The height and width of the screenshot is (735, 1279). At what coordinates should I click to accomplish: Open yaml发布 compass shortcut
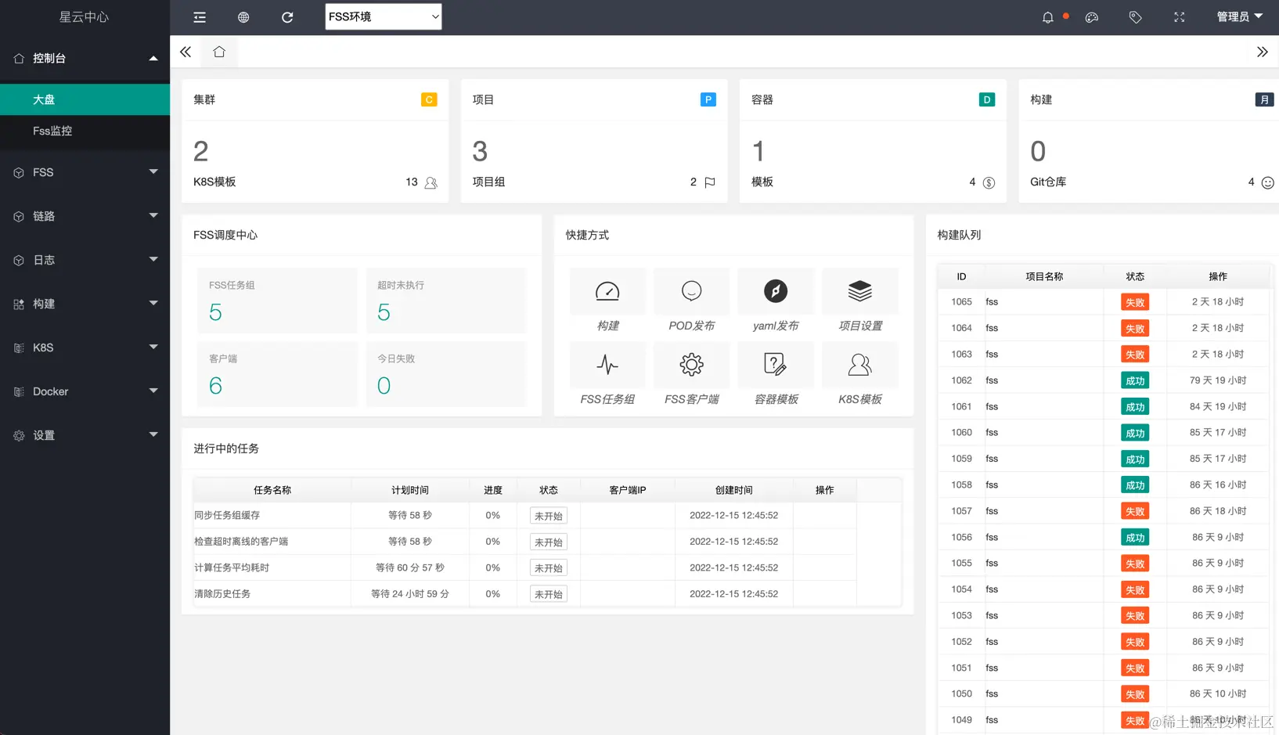[x=776, y=291]
